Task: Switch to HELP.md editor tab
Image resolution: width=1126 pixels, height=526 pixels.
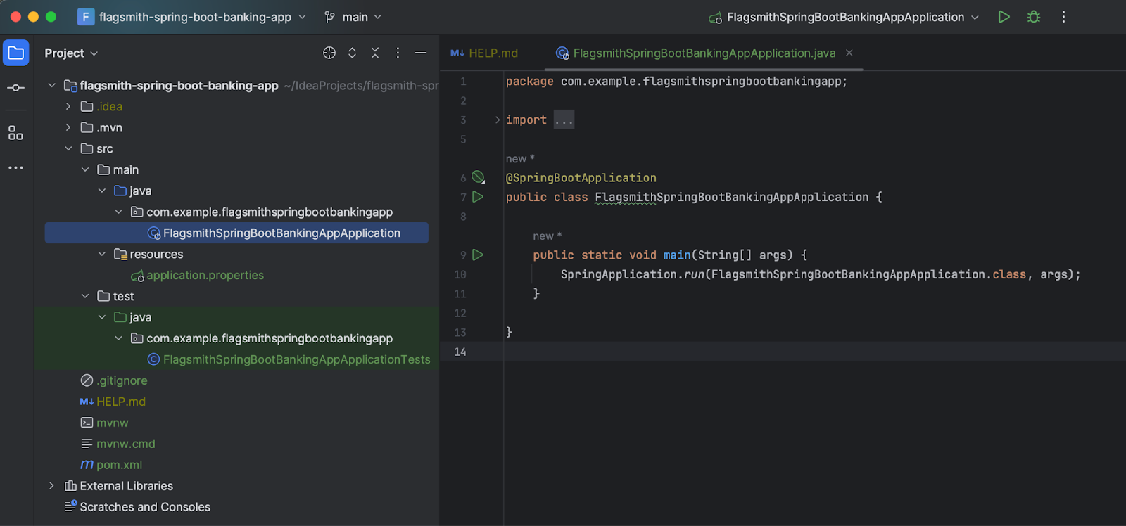Action: (x=485, y=53)
